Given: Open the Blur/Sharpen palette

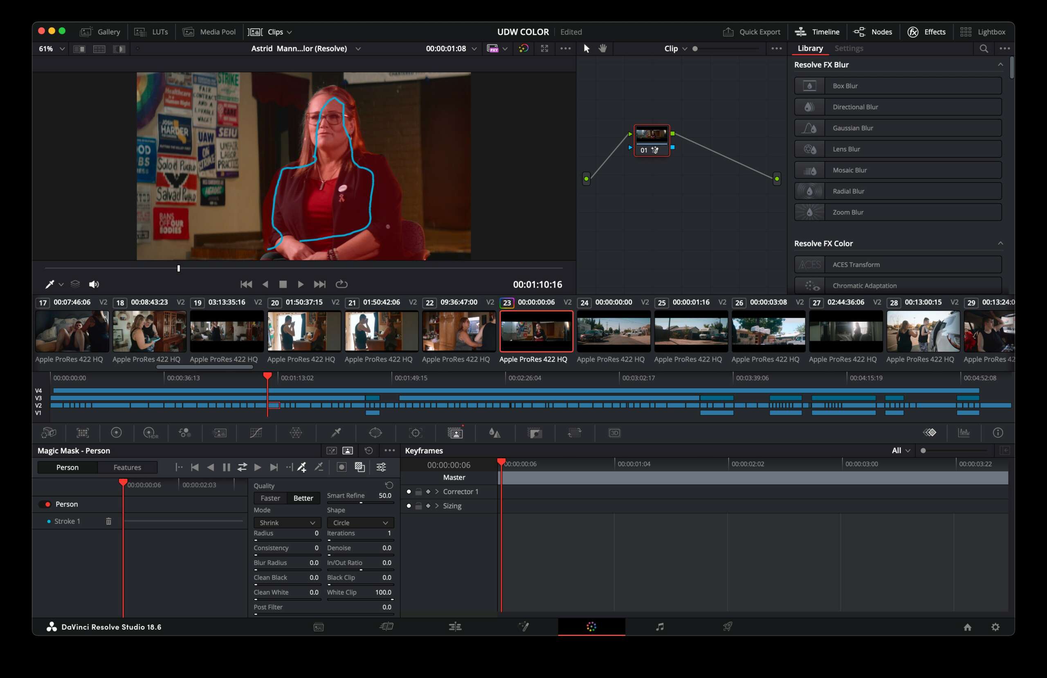Looking at the screenshot, I should [495, 433].
